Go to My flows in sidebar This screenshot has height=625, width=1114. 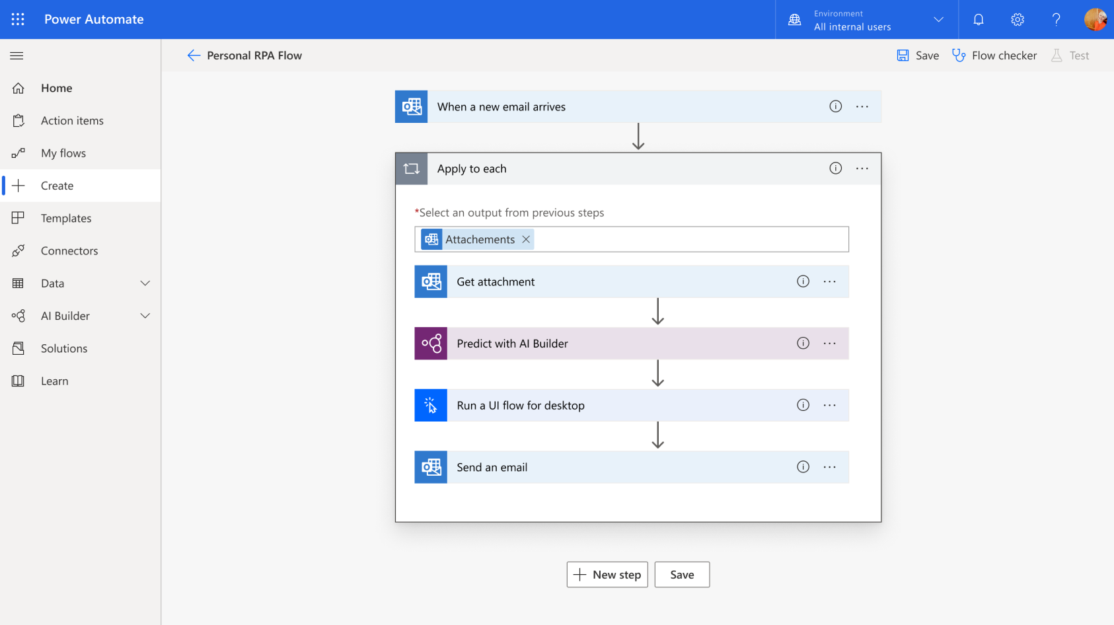tap(63, 153)
